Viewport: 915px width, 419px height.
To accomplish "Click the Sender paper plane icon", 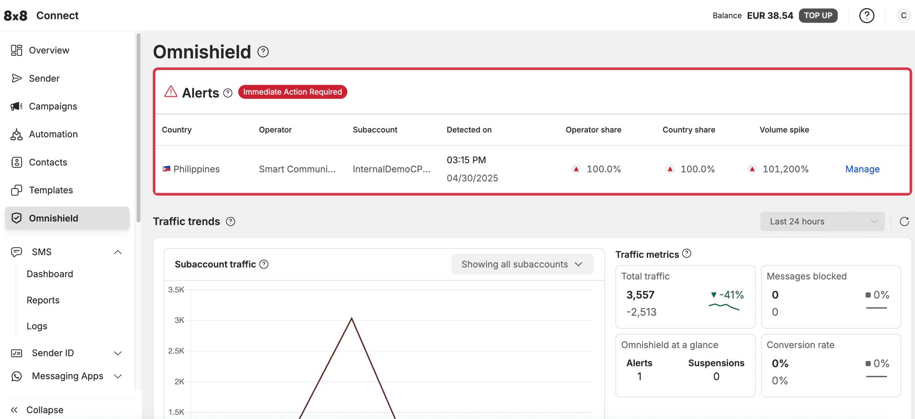I will point(17,78).
